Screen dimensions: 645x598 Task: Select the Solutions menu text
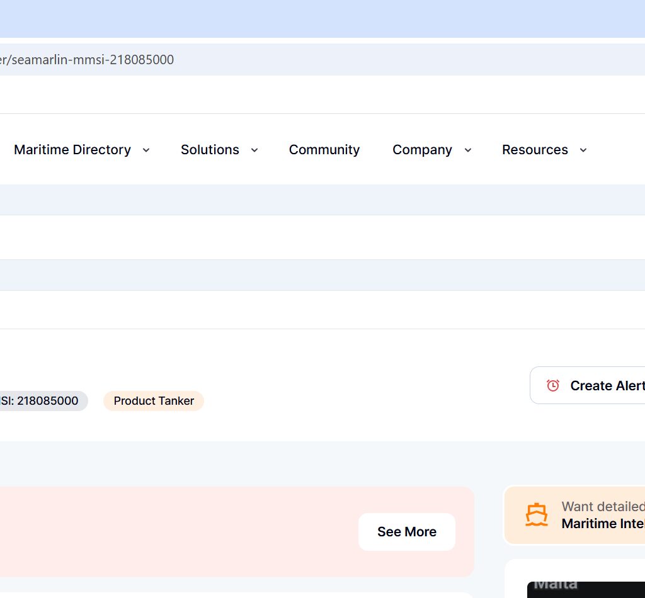click(210, 150)
